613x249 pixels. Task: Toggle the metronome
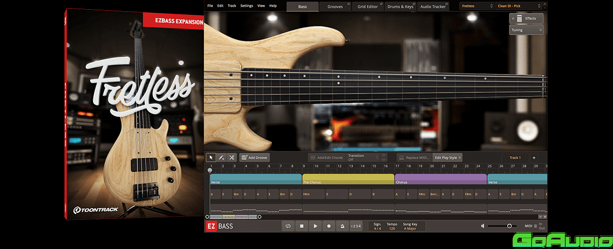pos(342,226)
